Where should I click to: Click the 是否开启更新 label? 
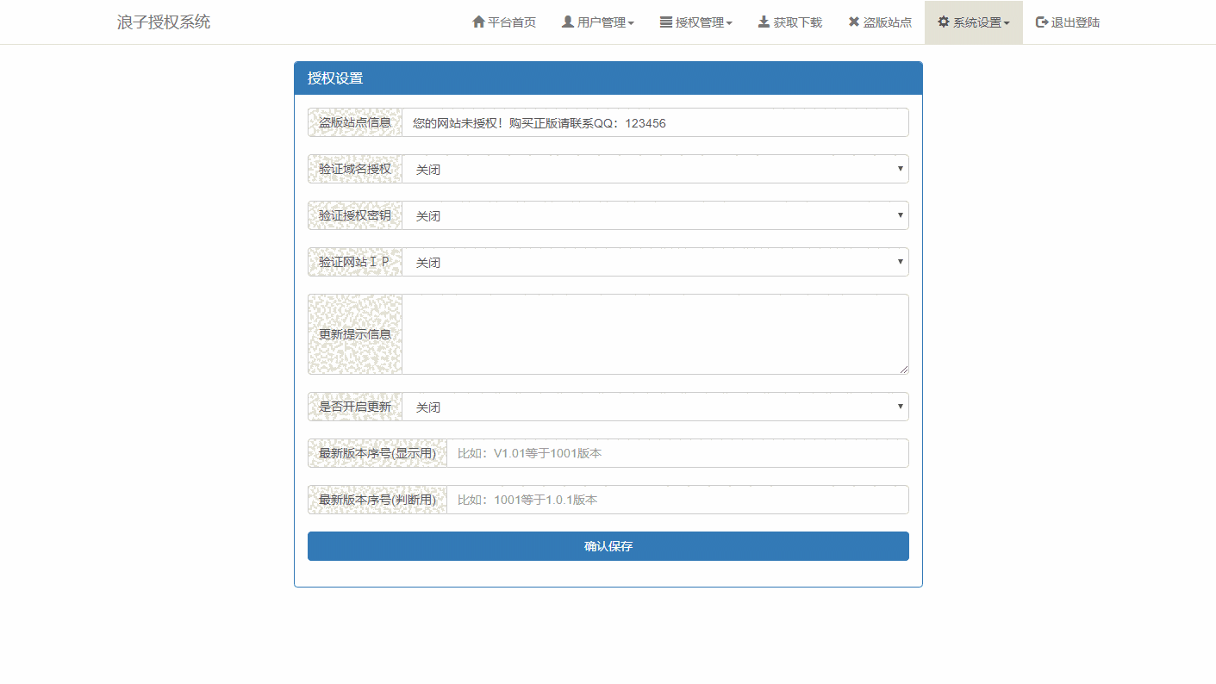tap(355, 407)
